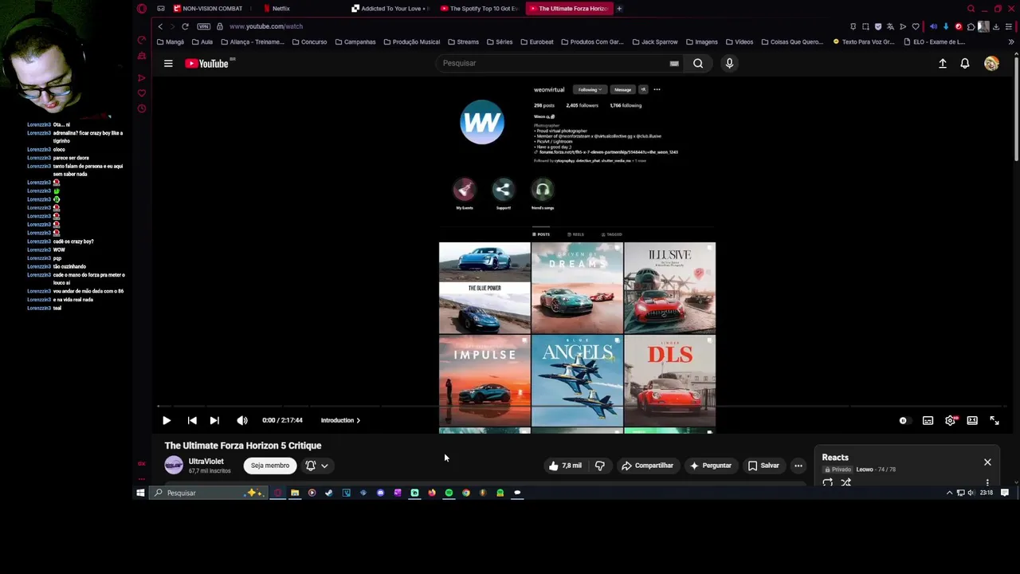The image size is (1020, 574).
Task: Open the Mangá bookmarks folder
Action: click(x=171, y=41)
